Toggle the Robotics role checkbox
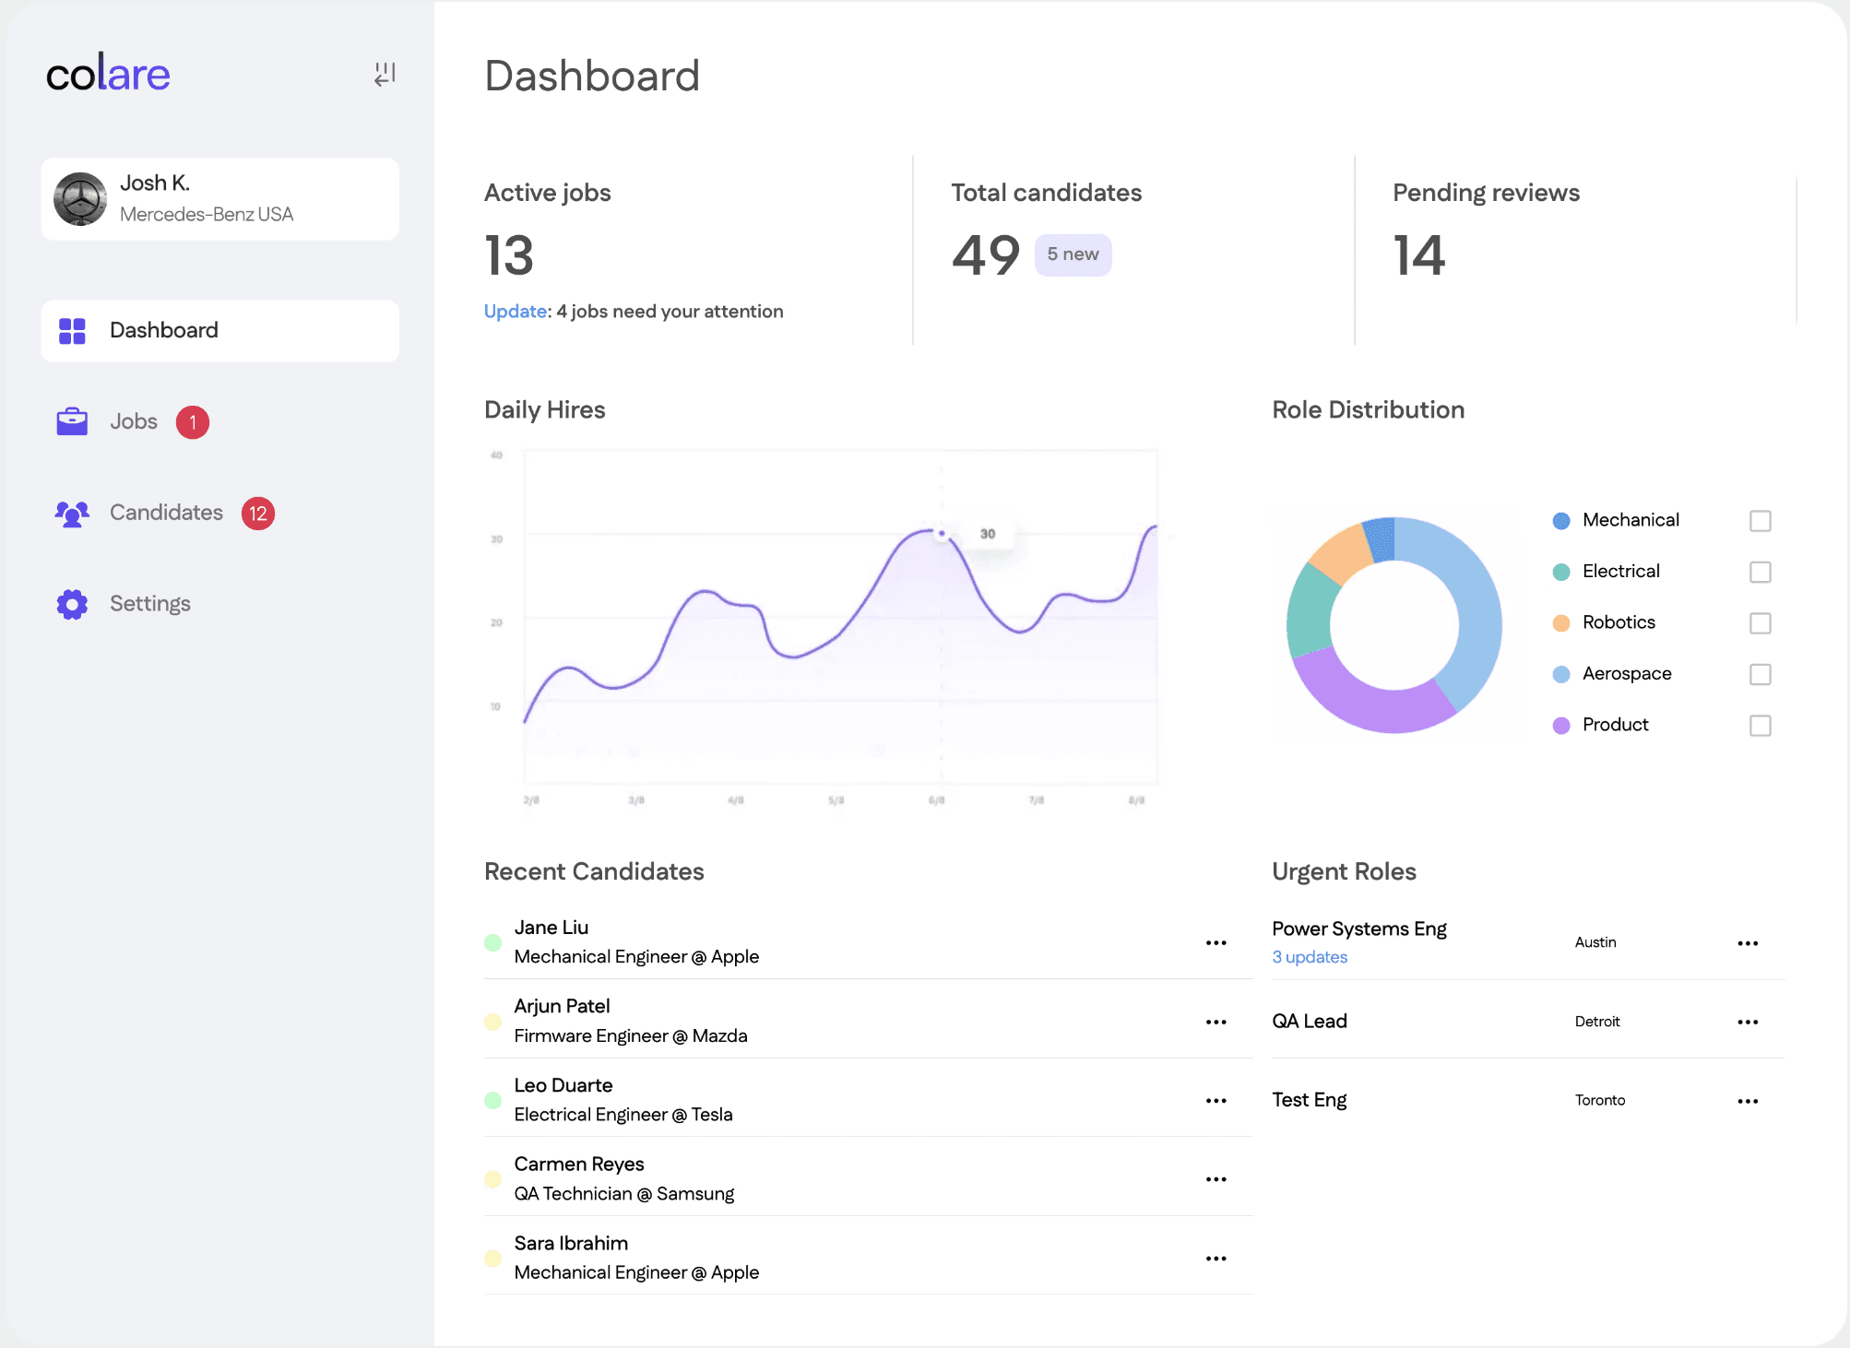 pyautogui.click(x=1760, y=623)
